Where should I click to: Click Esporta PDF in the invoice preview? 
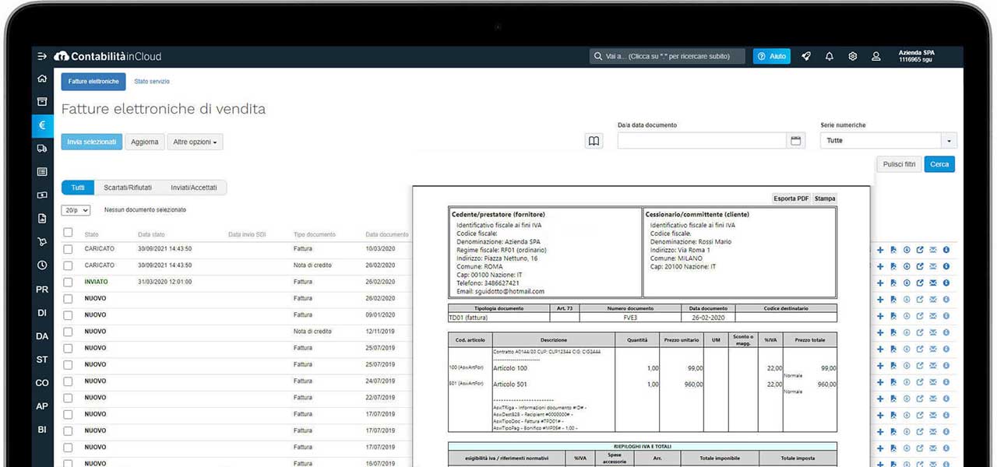click(x=791, y=198)
